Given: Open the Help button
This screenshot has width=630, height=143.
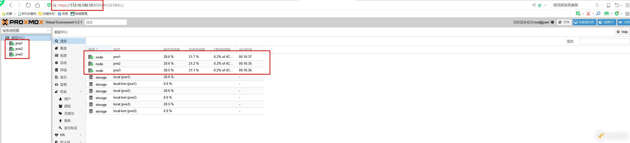Looking at the screenshot, I should pos(622,32).
